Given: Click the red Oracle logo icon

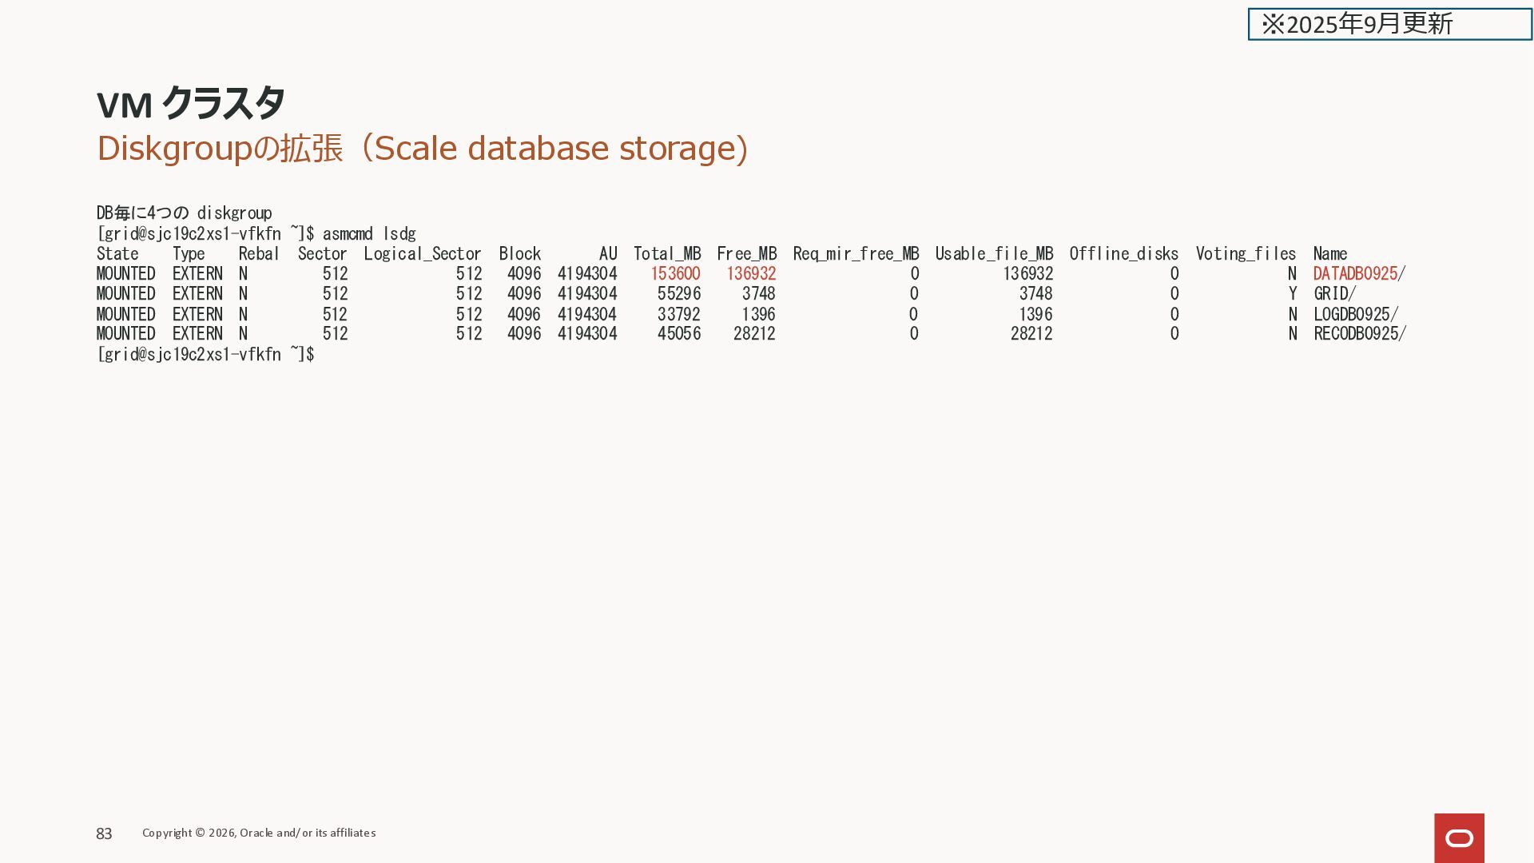Looking at the screenshot, I should [1459, 837].
